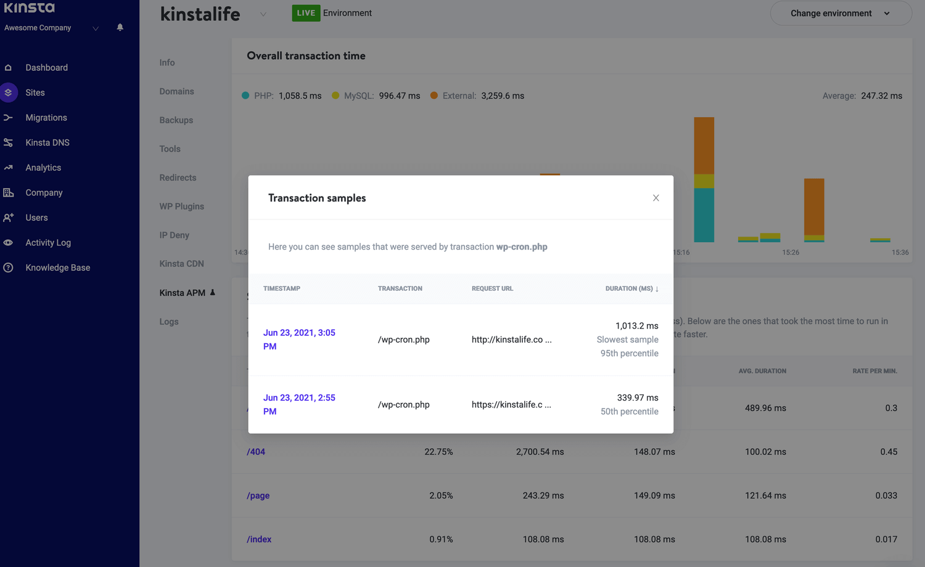Screen dimensions: 925x567
Task: Open Dashboard in the sidebar
Action: [46, 68]
